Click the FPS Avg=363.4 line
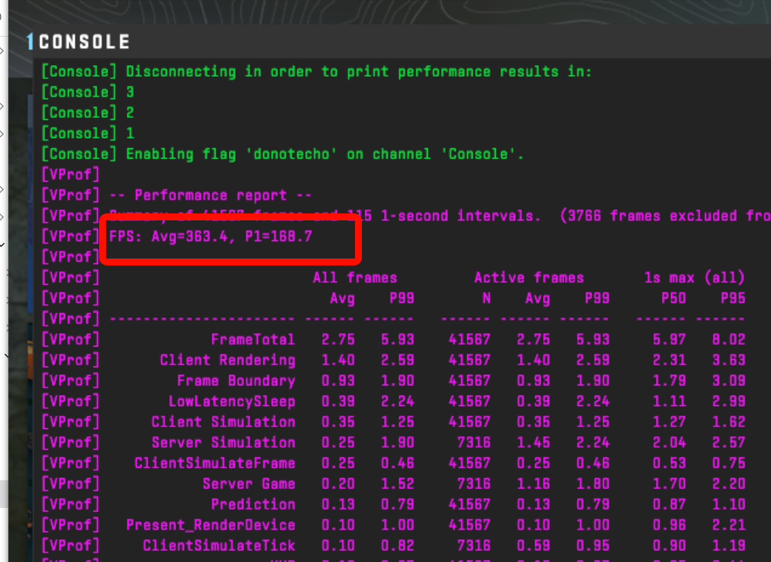Screen dimensions: 771x562 click(x=211, y=237)
